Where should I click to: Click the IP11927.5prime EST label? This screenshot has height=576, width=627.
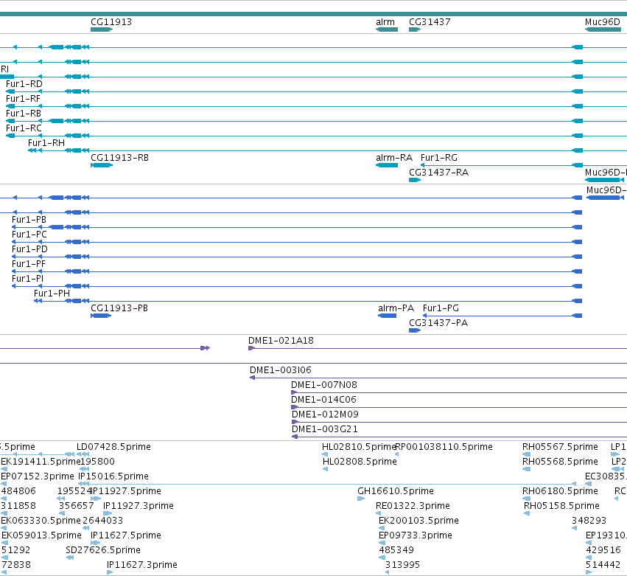click(x=127, y=491)
